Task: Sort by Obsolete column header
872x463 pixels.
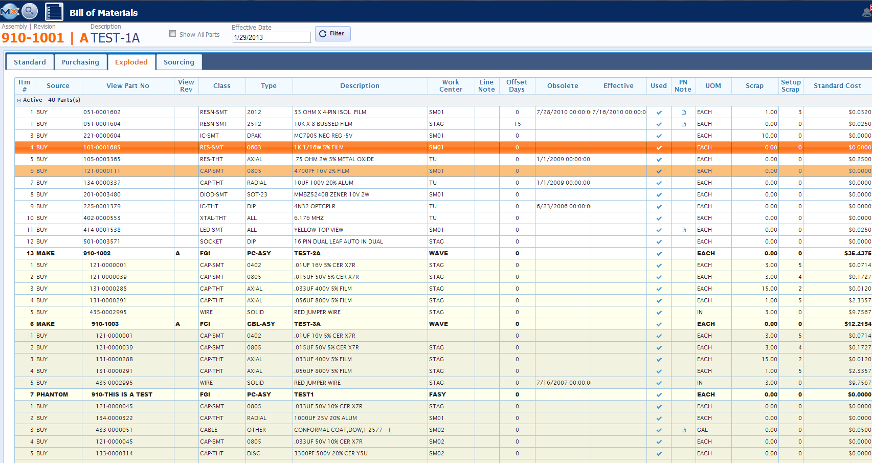Action: point(563,85)
